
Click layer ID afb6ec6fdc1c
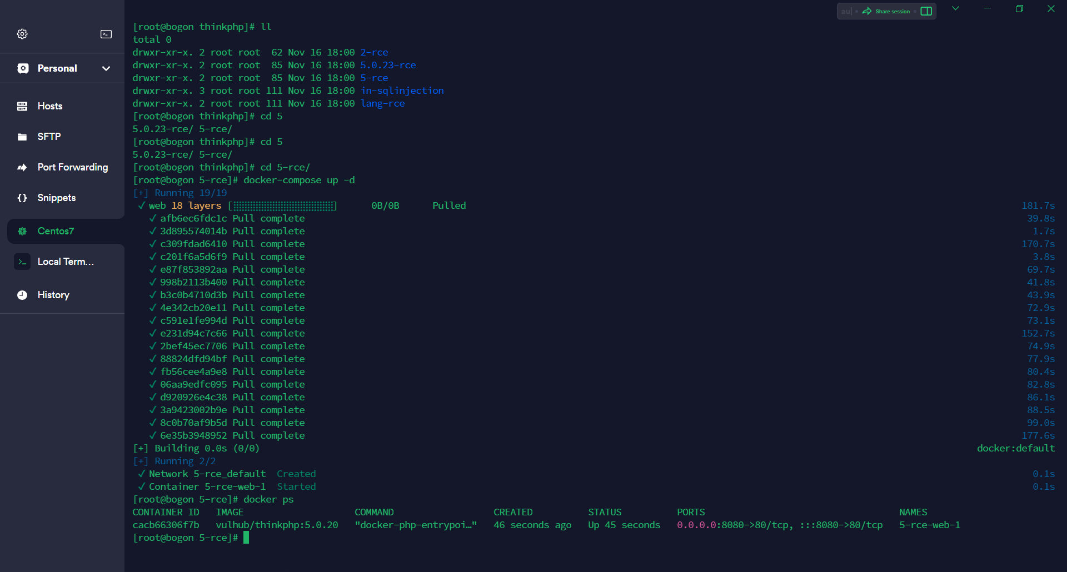click(193, 218)
